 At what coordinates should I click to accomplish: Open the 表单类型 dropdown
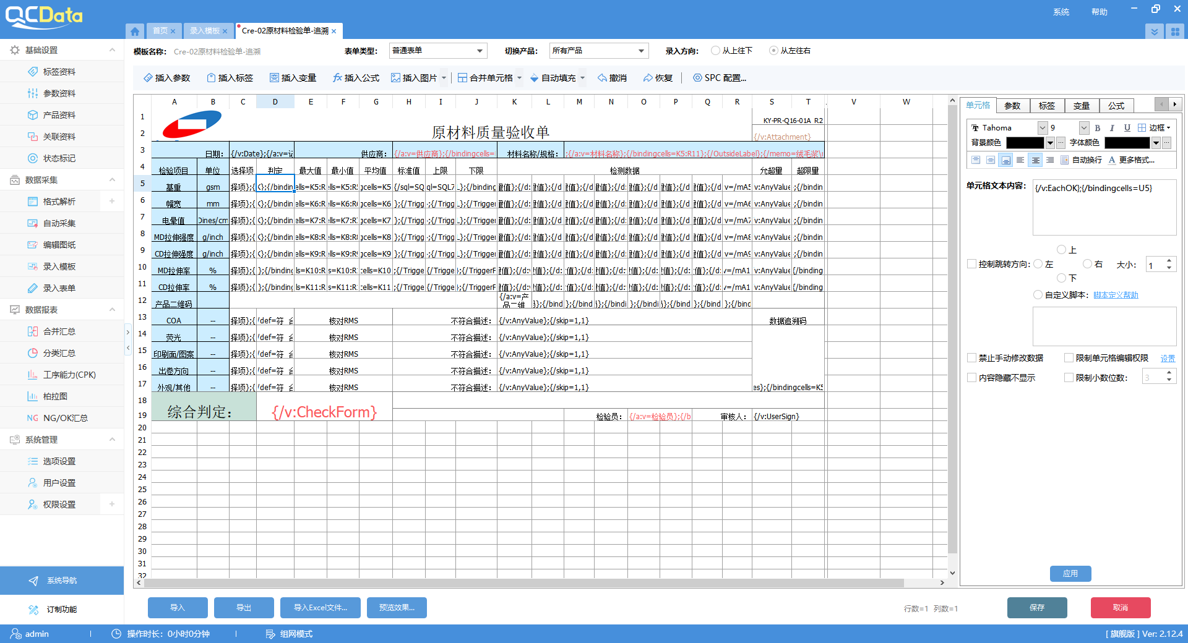coord(438,51)
